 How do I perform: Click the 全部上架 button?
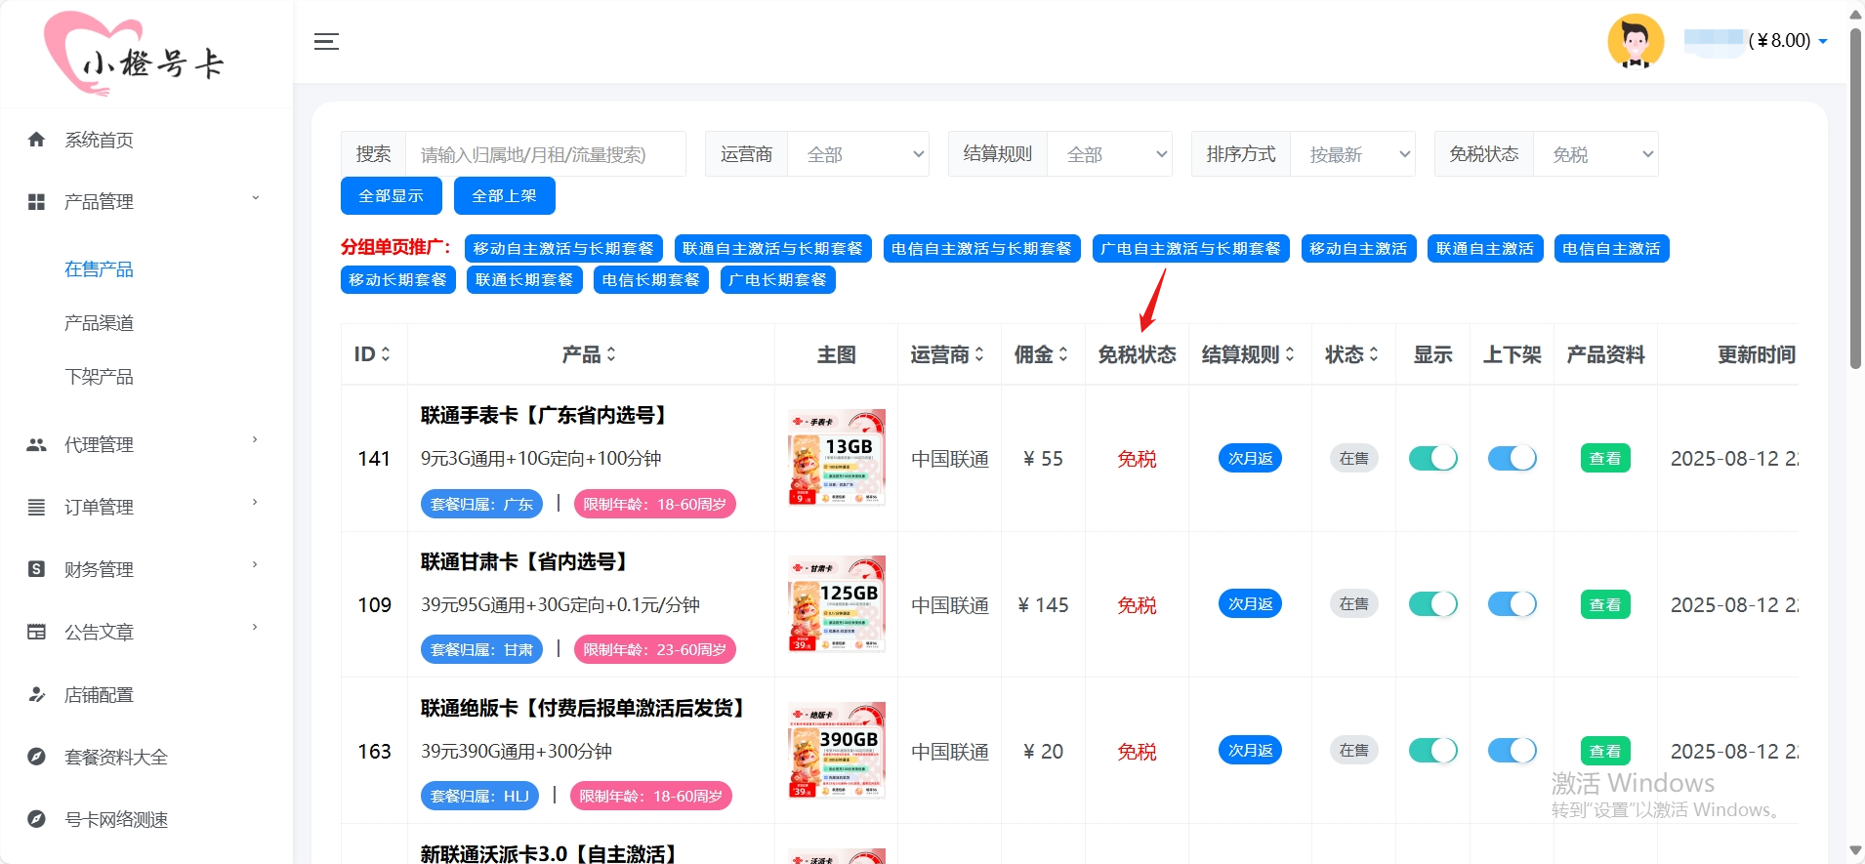(x=504, y=195)
